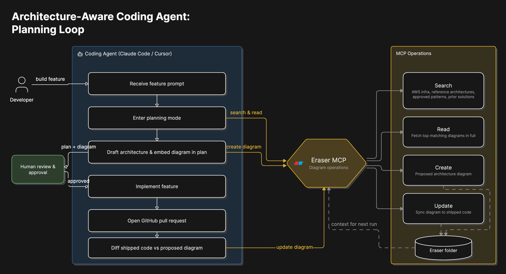
Task: Click the 'context for next run' label
Action: pos(354,224)
